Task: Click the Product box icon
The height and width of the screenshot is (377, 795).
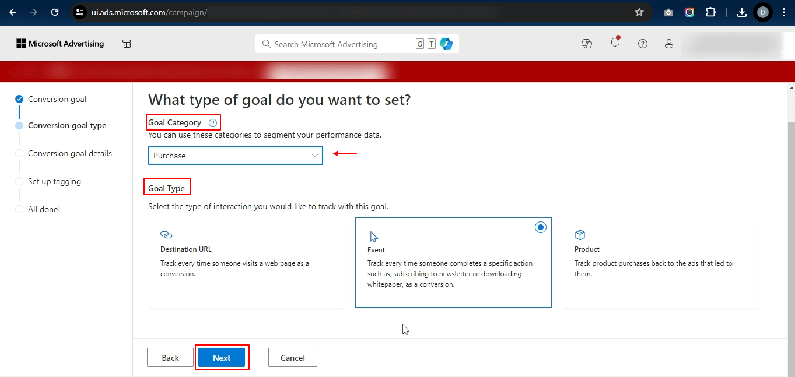Action: click(x=580, y=235)
